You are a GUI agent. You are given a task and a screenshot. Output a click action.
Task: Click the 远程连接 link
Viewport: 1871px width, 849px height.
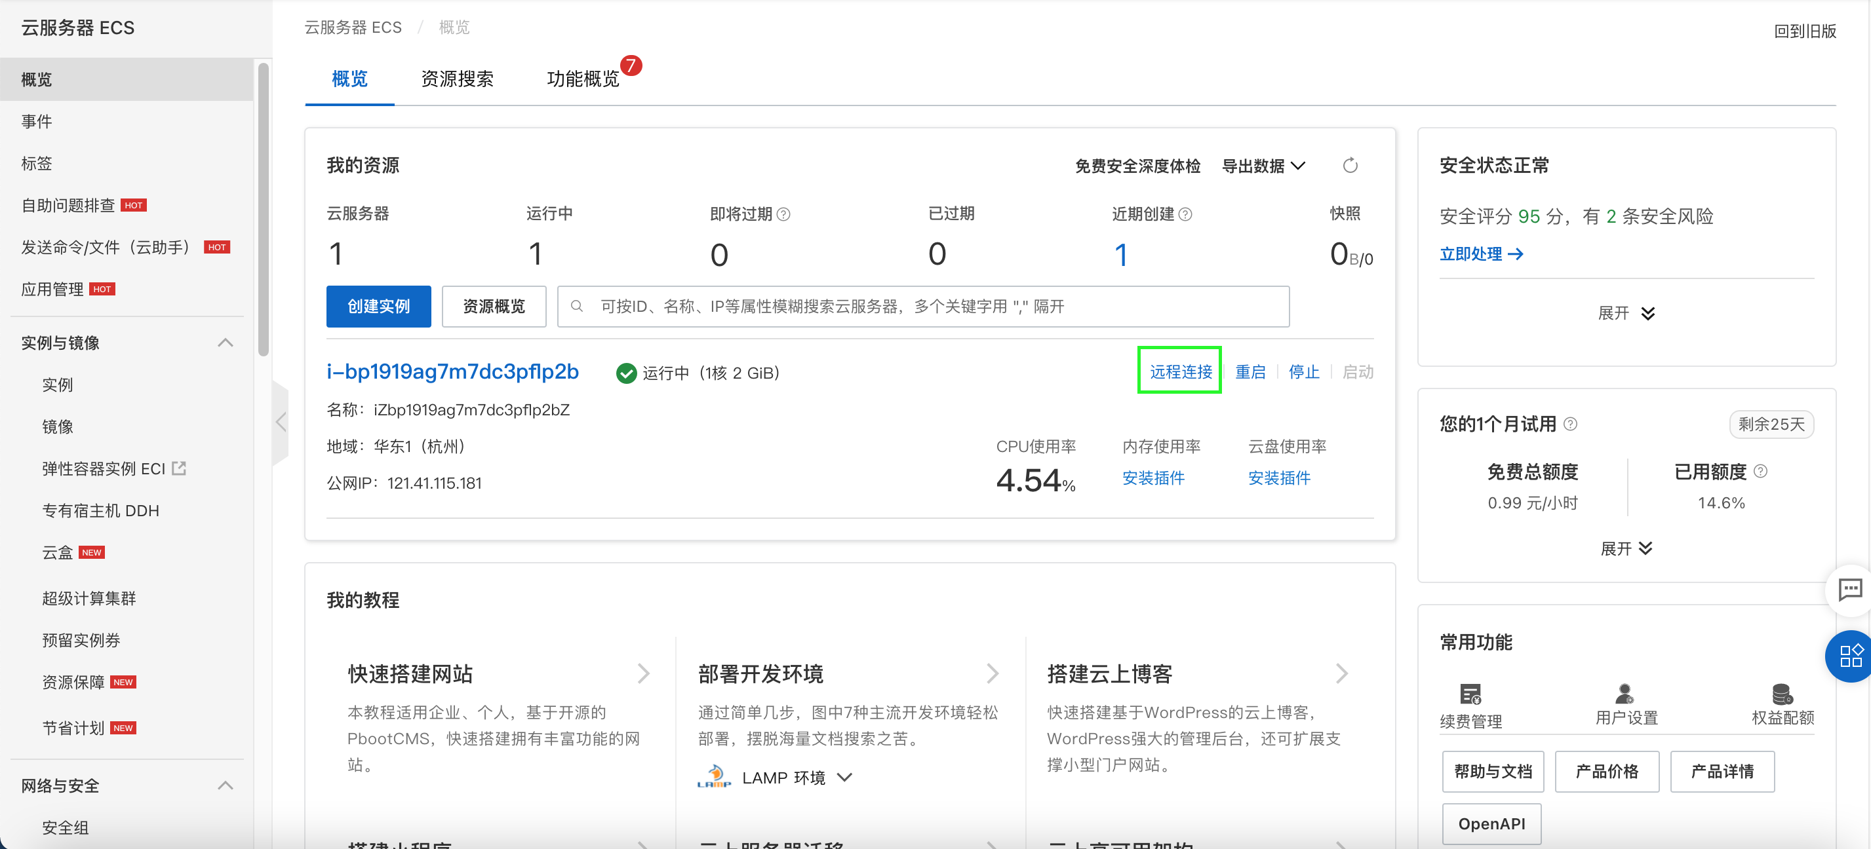(1180, 371)
